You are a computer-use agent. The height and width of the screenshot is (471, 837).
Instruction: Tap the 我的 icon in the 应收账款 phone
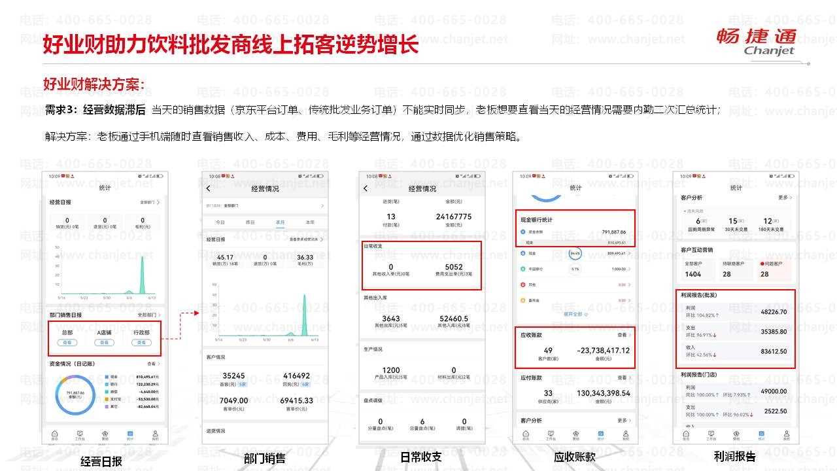626,434
